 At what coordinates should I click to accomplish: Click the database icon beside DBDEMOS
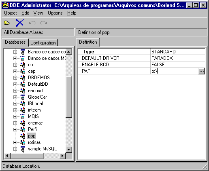pos(23,78)
